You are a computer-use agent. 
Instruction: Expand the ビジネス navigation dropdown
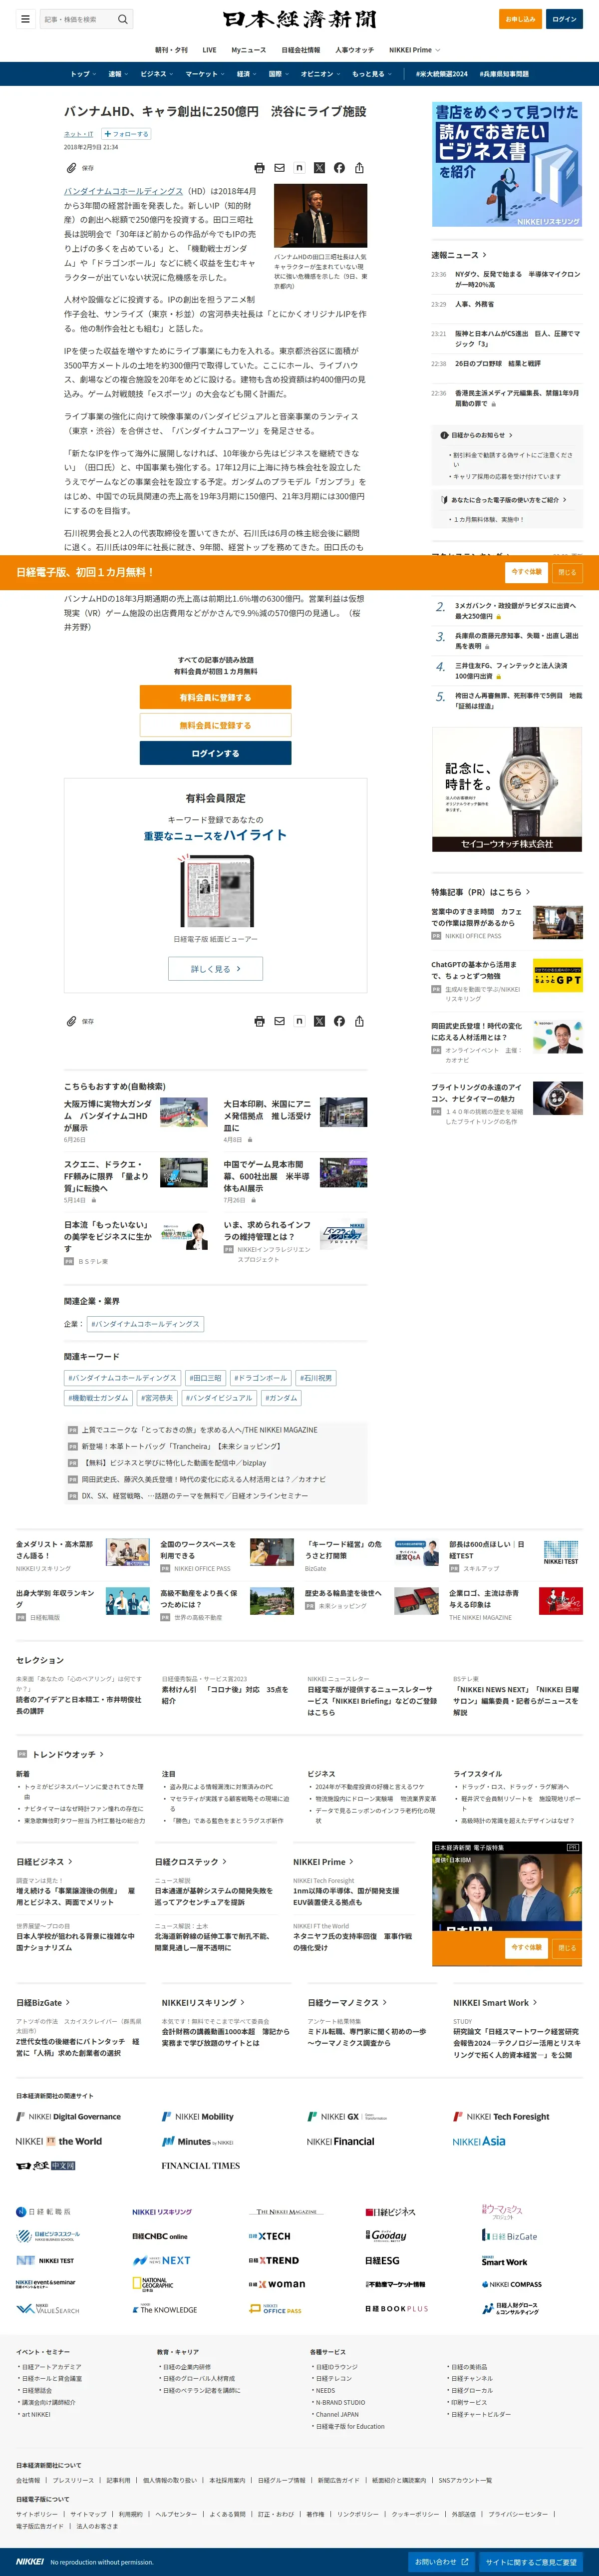pos(157,74)
